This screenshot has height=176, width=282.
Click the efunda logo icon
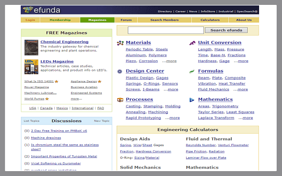pos(28,10)
